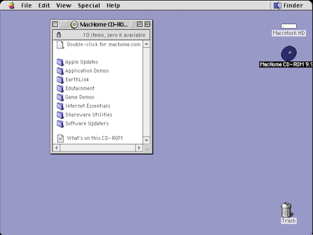Select the Edutainment folder icon

point(60,88)
